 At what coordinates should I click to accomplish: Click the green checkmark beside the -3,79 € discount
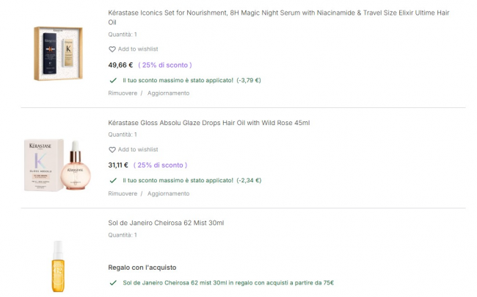(x=112, y=80)
